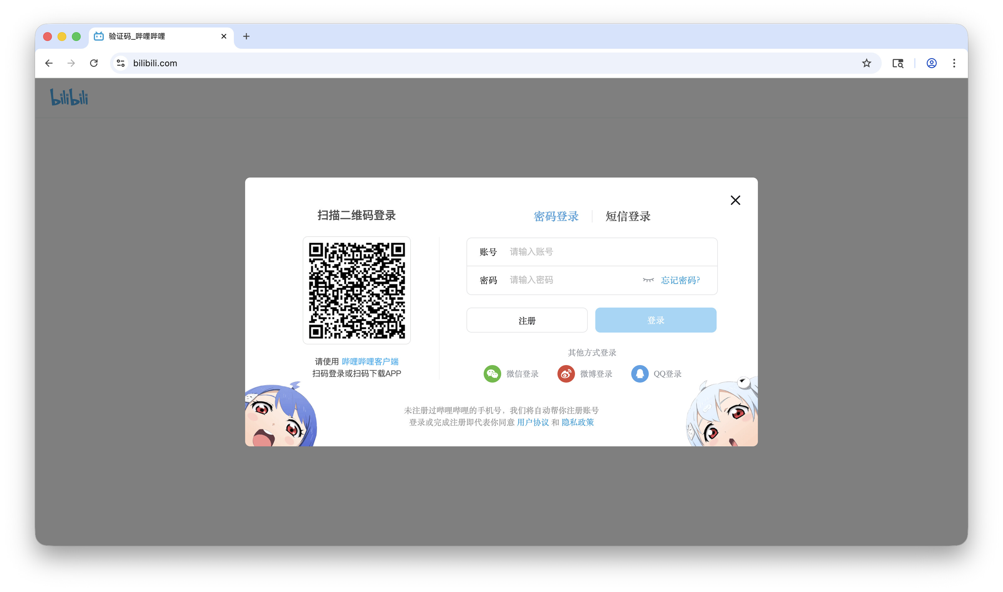Toggle password visibility eye icon
The height and width of the screenshot is (592, 1003).
point(648,280)
